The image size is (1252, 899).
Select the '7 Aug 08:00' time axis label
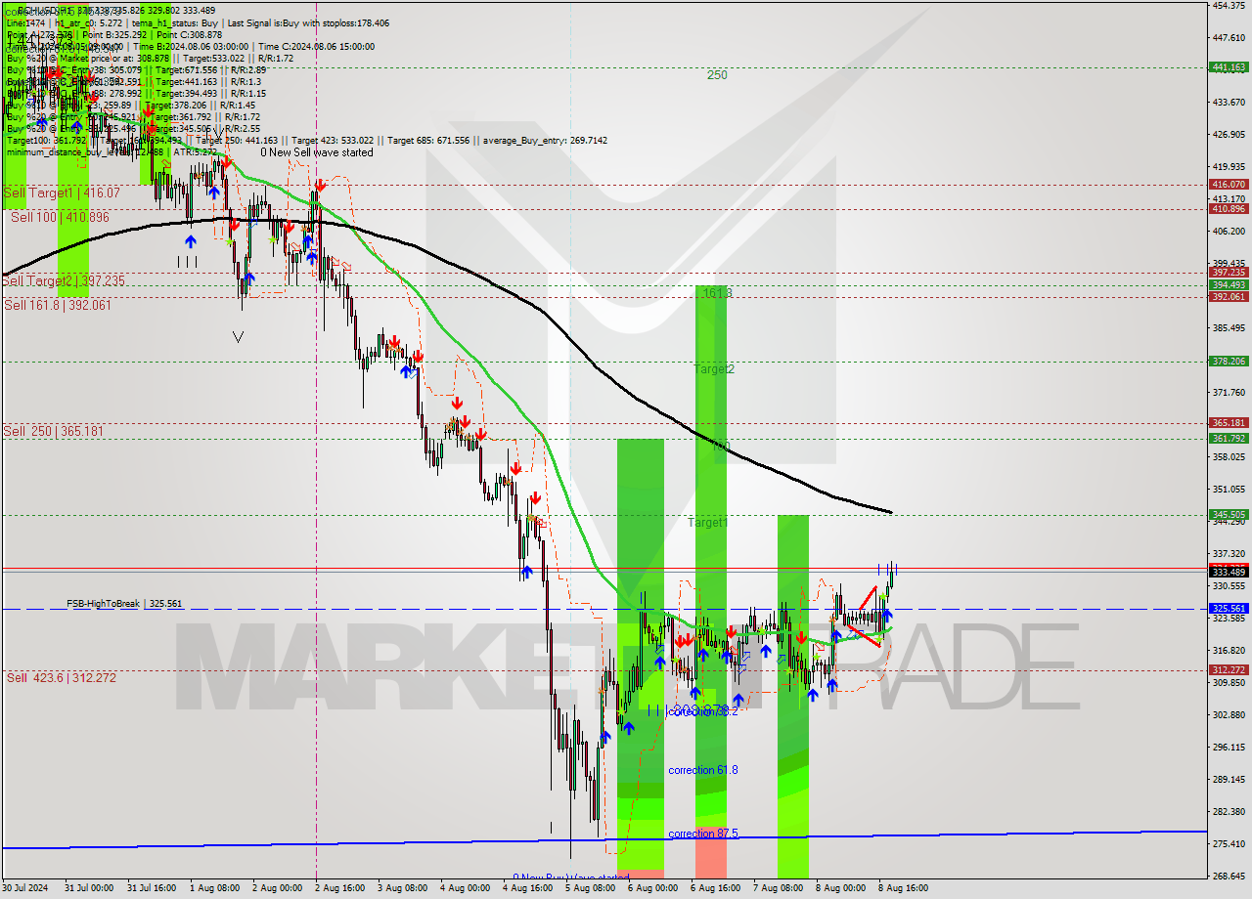coord(778,888)
